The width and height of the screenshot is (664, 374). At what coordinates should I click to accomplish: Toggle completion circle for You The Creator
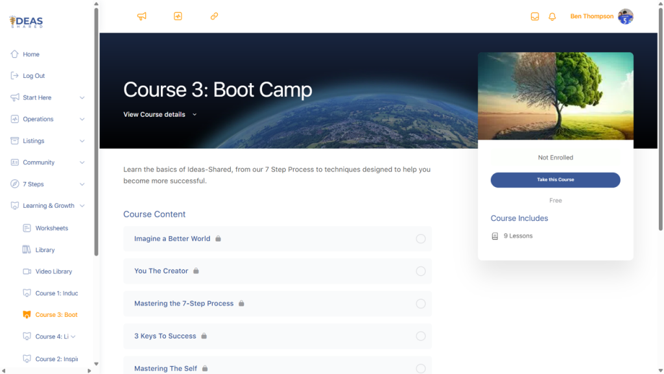click(x=420, y=271)
